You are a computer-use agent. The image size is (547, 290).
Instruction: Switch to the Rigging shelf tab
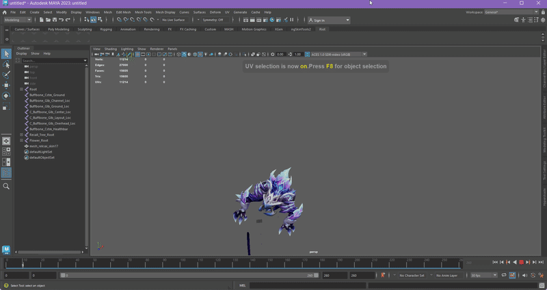coord(106,29)
